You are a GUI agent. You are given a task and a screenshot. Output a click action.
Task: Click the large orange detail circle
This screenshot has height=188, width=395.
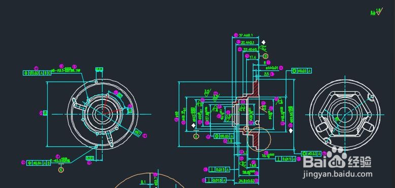[x=259, y=139]
